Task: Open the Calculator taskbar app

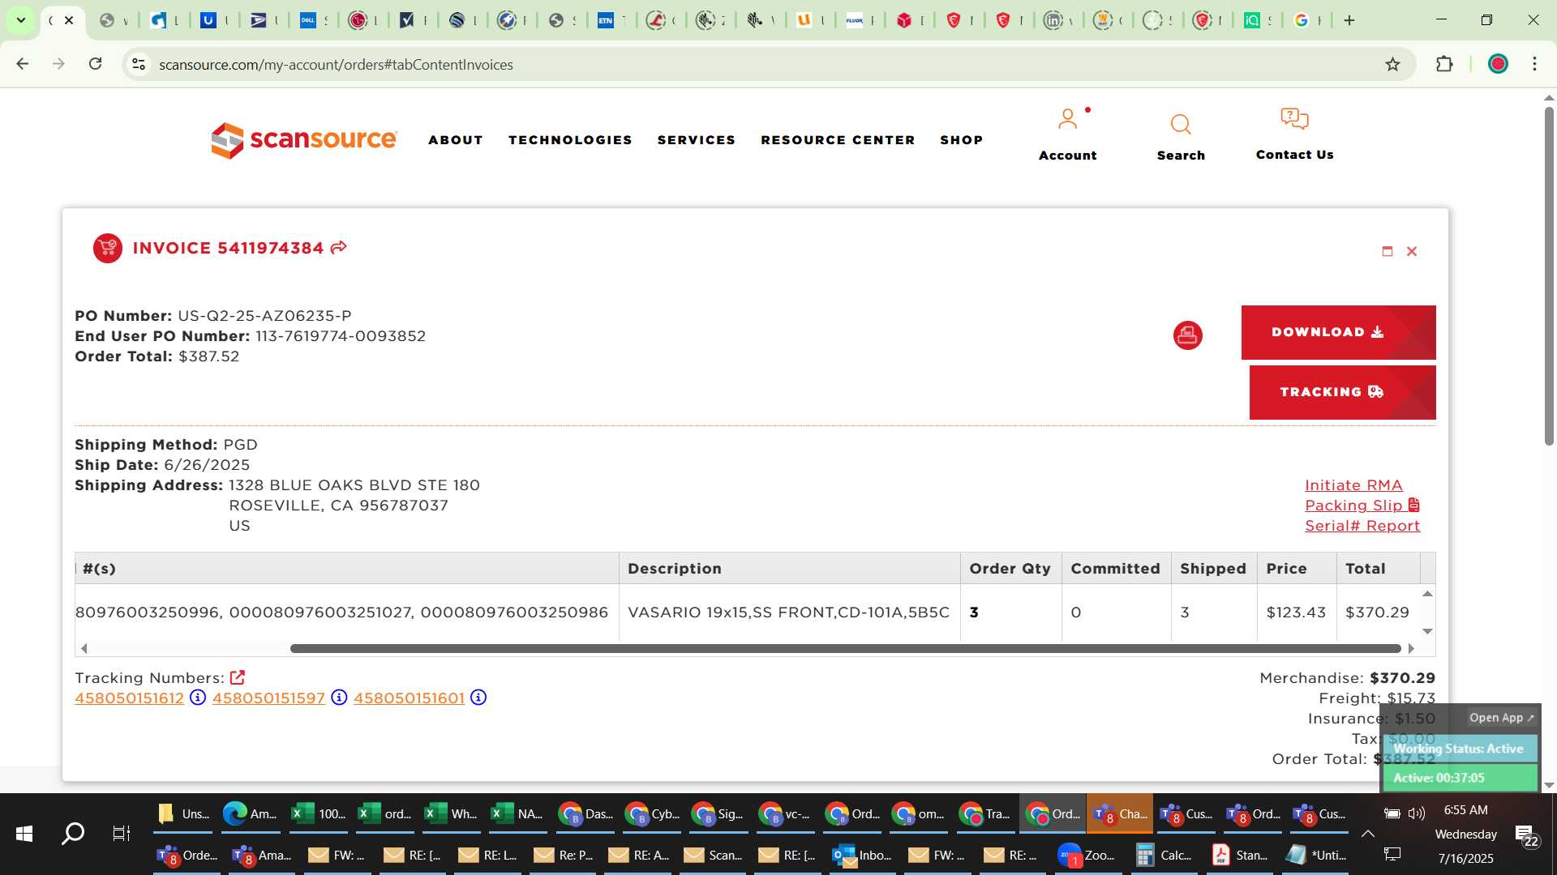Action: tap(1164, 855)
